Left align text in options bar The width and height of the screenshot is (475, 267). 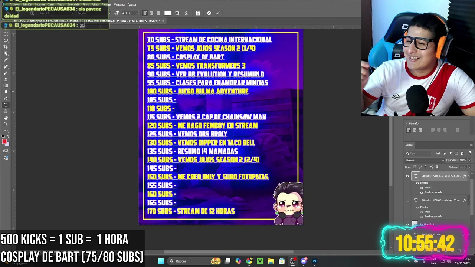coord(145,13)
